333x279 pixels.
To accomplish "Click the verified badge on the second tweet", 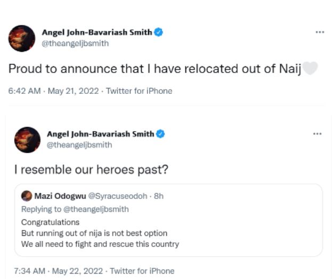I will pyautogui.click(x=160, y=134).
